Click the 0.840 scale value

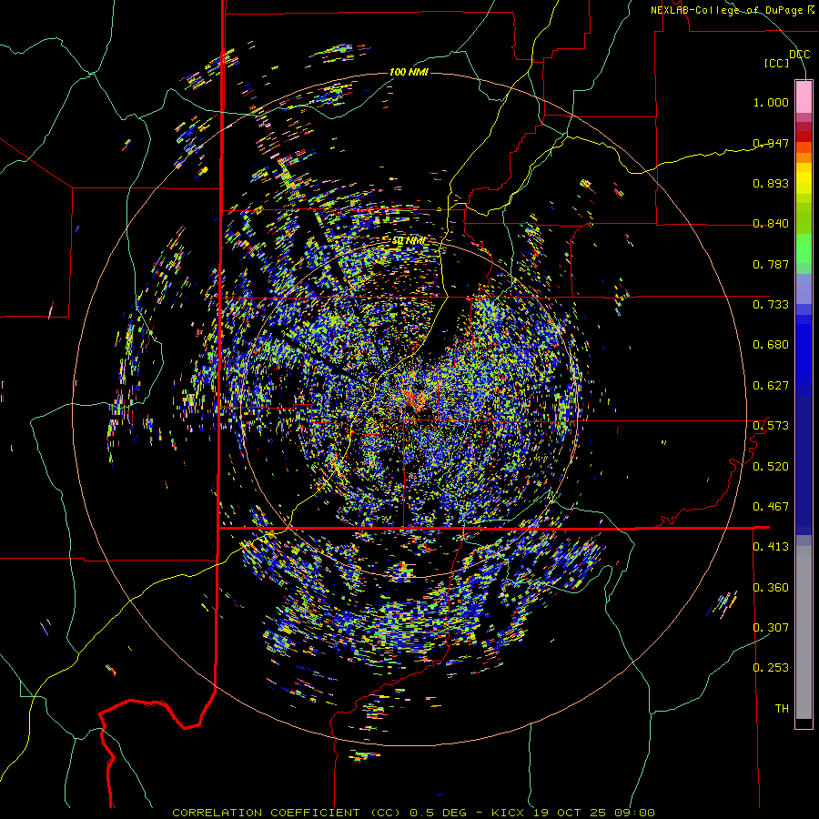(771, 224)
